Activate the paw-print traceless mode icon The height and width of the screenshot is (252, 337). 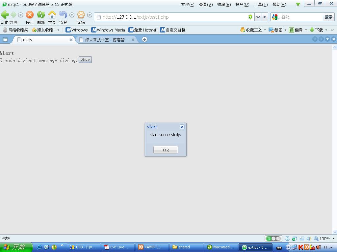click(81, 15)
